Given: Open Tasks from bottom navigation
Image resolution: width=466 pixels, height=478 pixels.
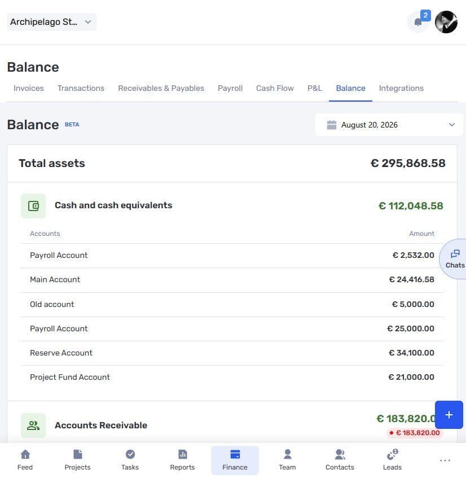Looking at the screenshot, I should point(130,460).
